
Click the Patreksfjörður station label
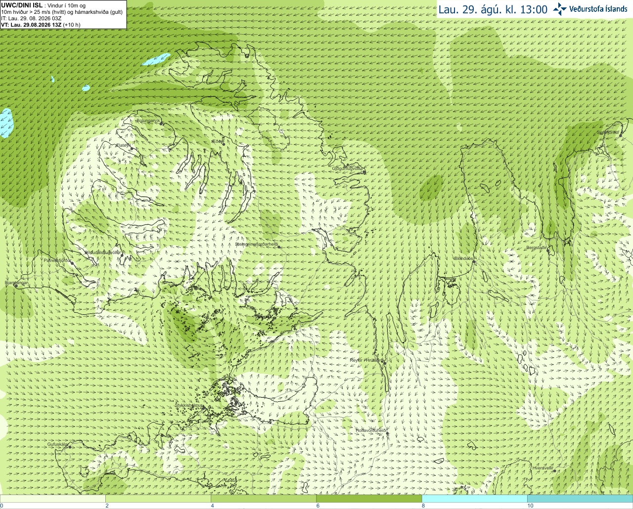click(x=57, y=260)
